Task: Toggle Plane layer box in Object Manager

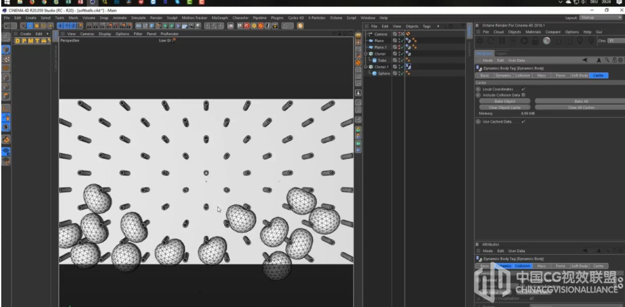Action: (x=395, y=41)
